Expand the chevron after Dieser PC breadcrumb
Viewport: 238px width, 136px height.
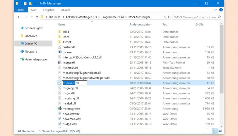point(64,17)
